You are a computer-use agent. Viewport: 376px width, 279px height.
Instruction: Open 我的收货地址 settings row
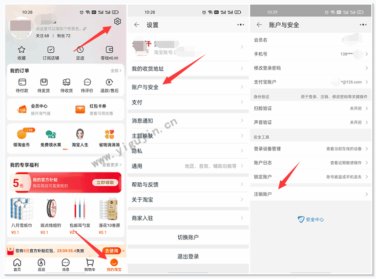(x=188, y=69)
